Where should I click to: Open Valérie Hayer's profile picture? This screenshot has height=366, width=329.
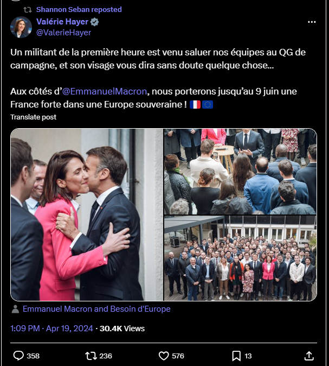pos(21,27)
